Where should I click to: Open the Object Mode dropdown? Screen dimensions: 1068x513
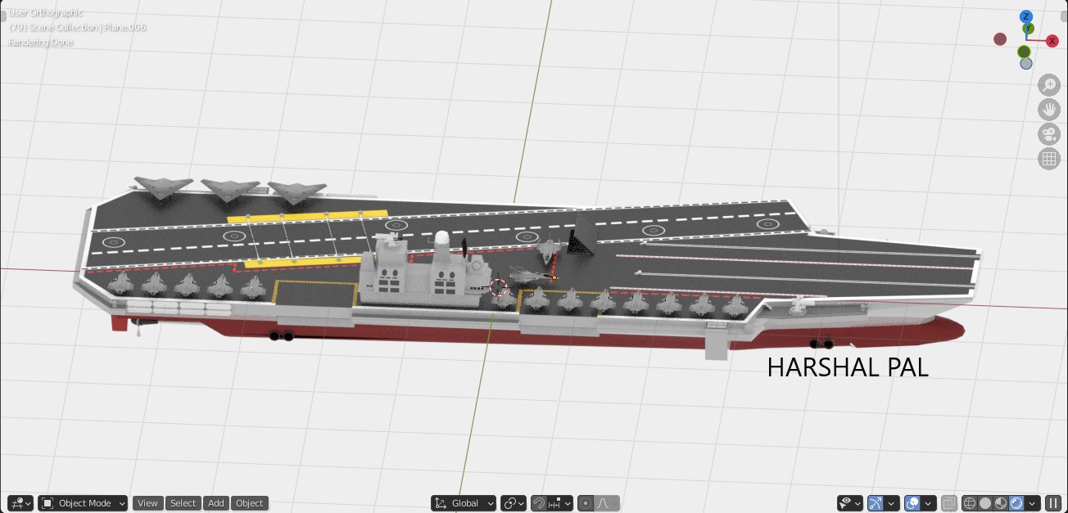(x=84, y=503)
